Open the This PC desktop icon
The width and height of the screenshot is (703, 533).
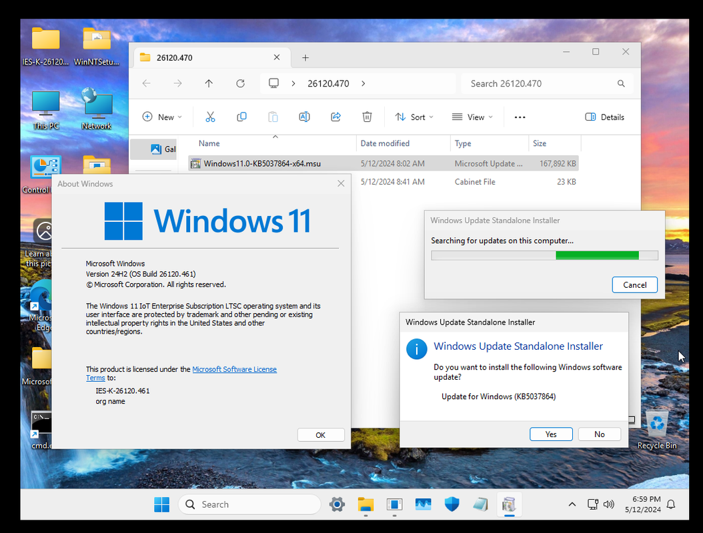pyautogui.click(x=46, y=110)
